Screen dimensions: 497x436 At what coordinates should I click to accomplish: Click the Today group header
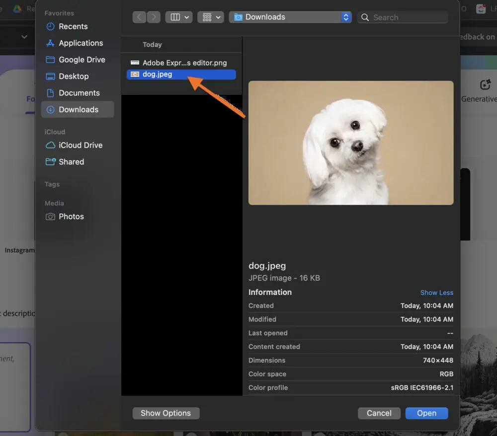coord(152,45)
